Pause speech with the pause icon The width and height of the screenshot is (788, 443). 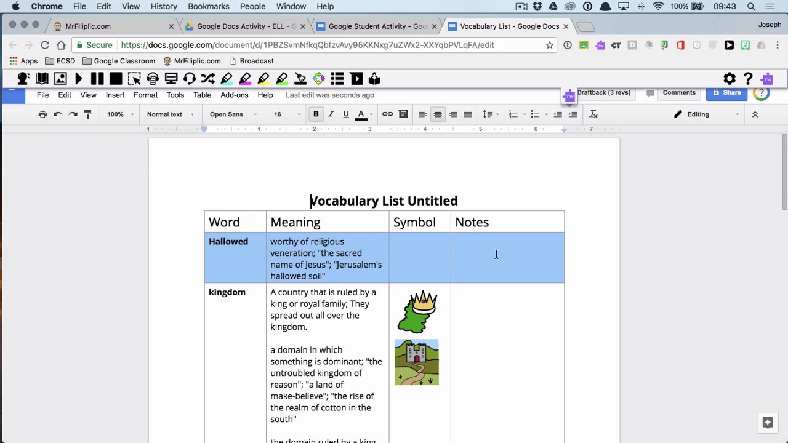(97, 79)
